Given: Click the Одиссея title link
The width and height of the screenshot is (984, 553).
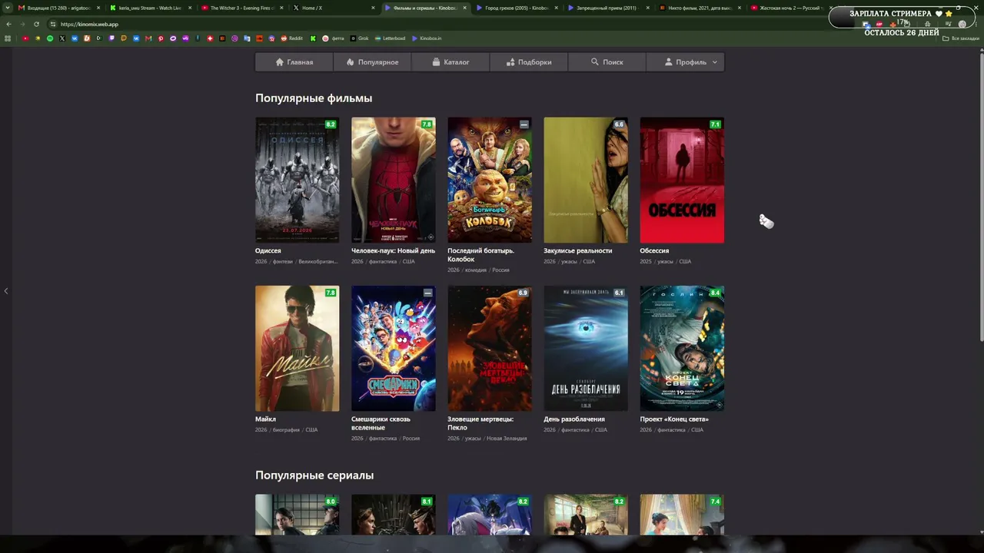Looking at the screenshot, I should pos(268,250).
